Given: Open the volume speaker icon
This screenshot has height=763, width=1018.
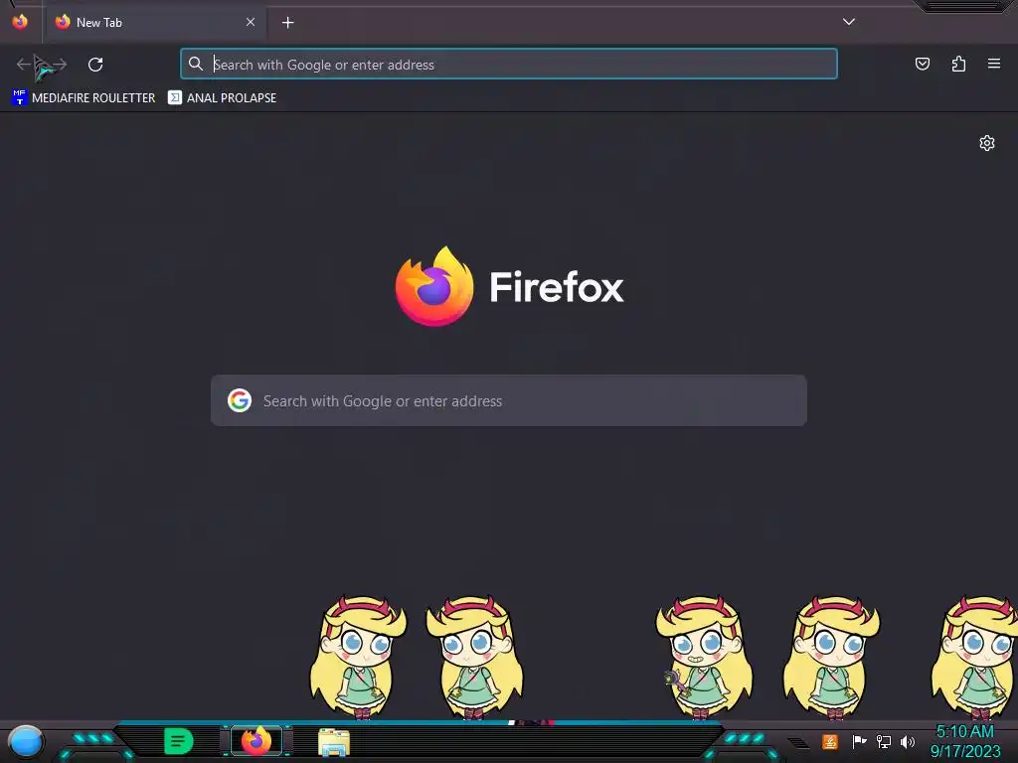Looking at the screenshot, I should coord(908,741).
